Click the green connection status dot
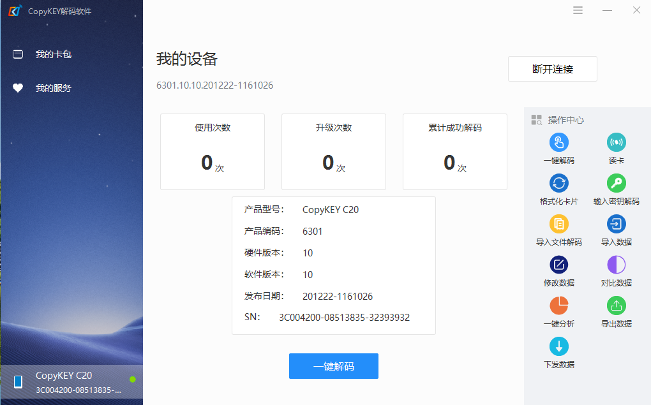651x405 pixels. coord(133,379)
